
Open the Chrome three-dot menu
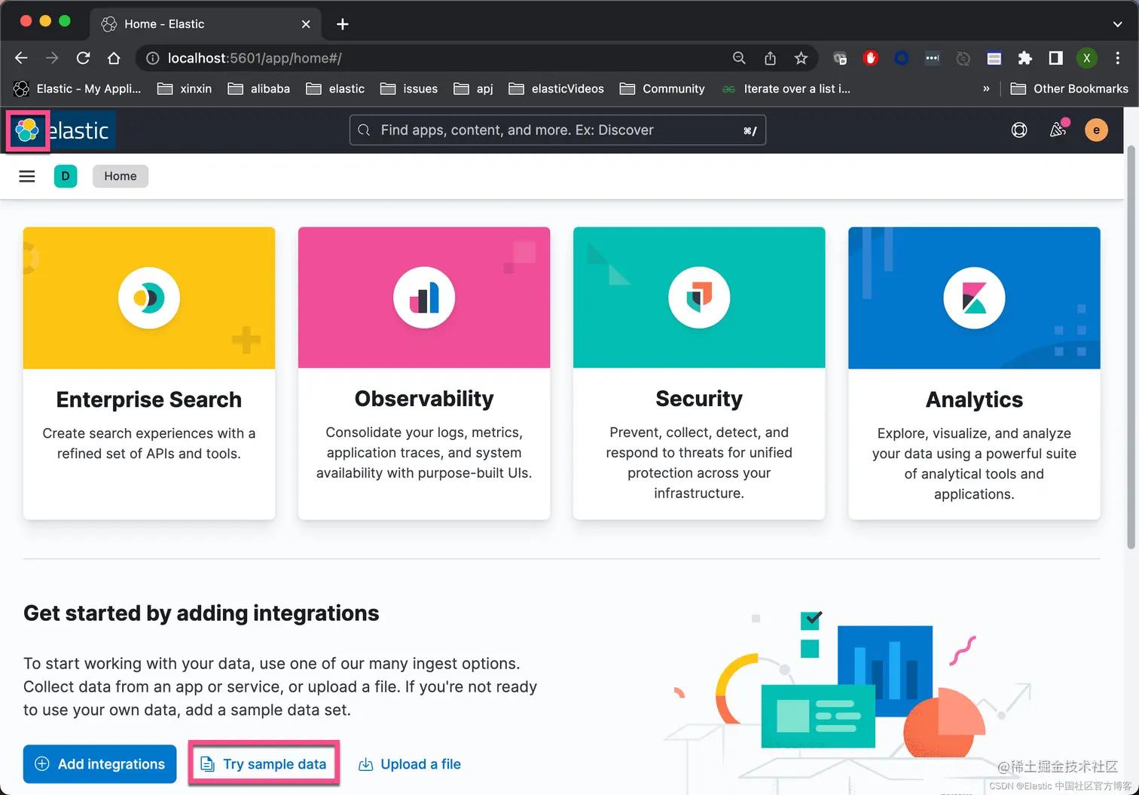click(1117, 58)
